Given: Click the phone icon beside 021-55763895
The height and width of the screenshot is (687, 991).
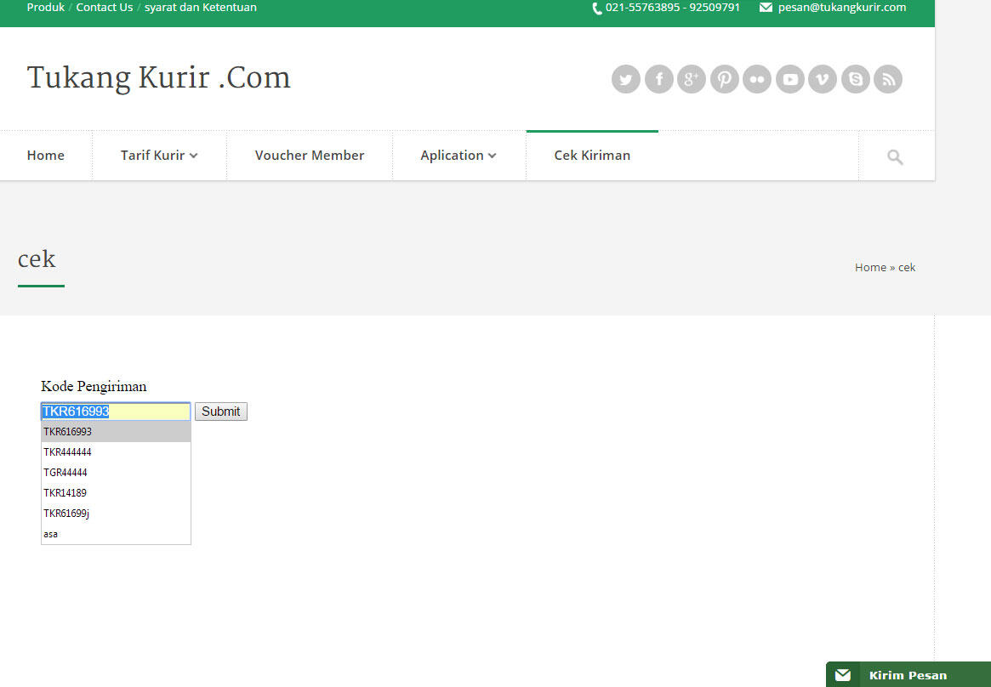Looking at the screenshot, I should pyautogui.click(x=596, y=9).
